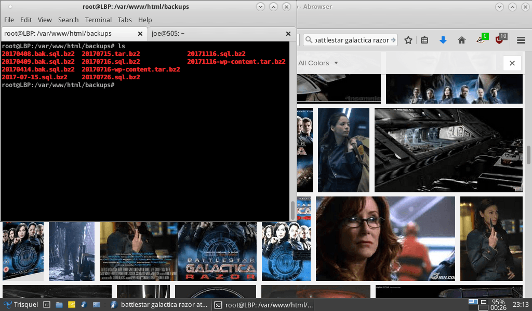Switch to the second workspace in pager

pyautogui.click(x=484, y=302)
